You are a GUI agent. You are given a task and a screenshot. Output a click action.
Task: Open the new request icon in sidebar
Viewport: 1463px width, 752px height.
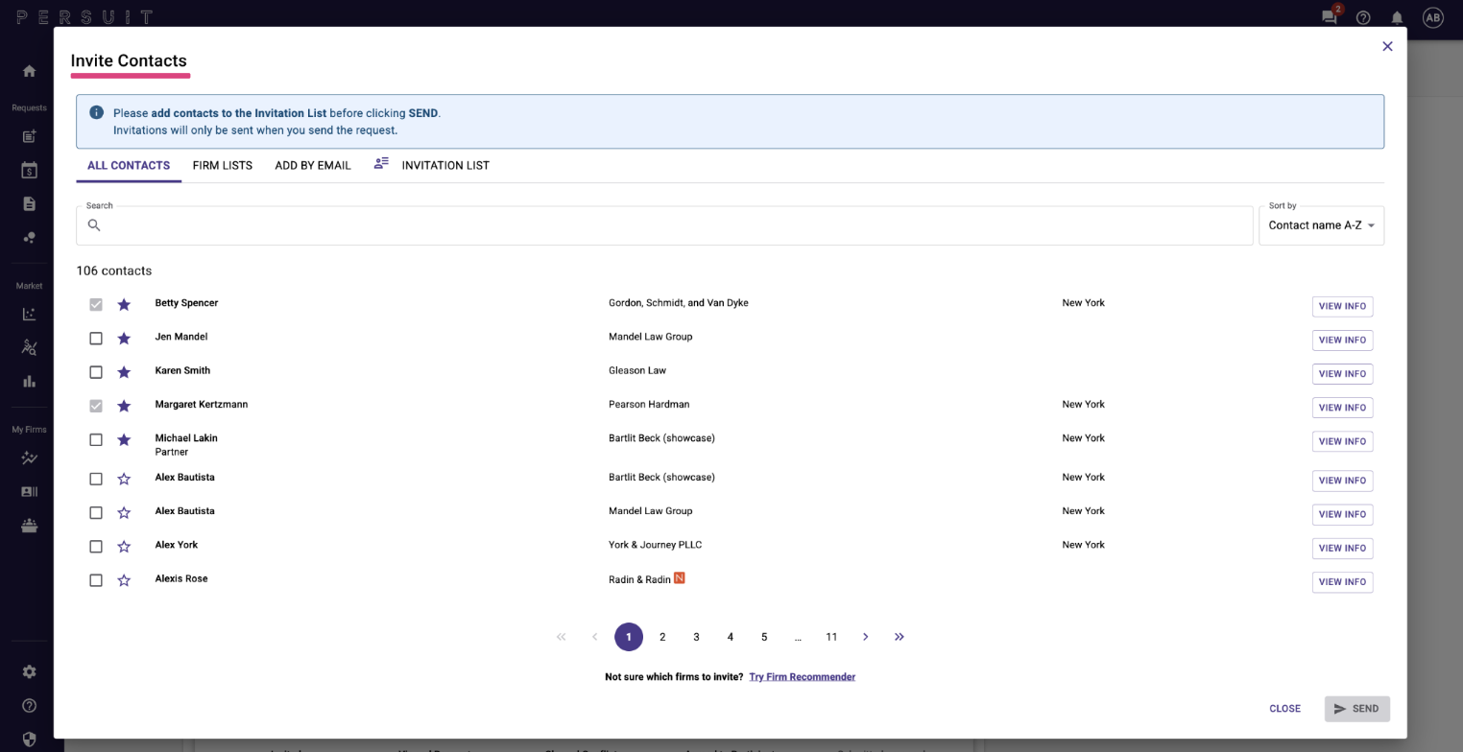[x=29, y=136]
